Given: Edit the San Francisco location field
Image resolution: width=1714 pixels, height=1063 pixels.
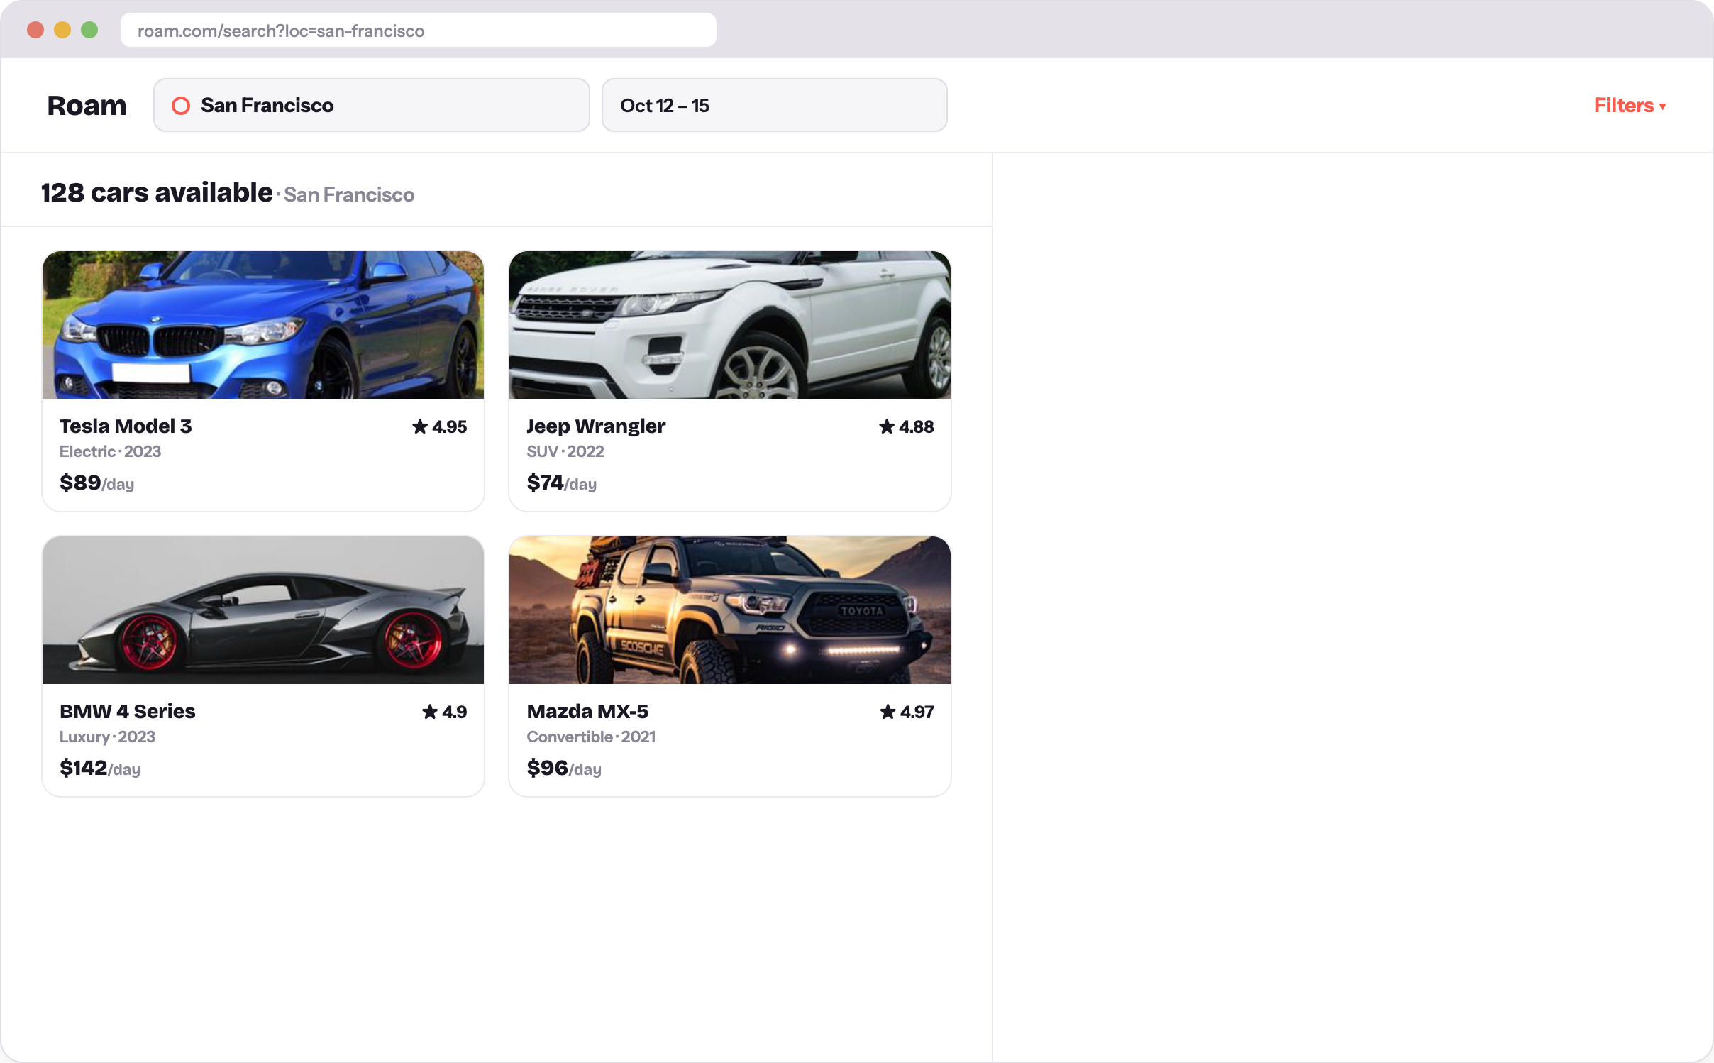Looking at the screenshot, I should click(372, 105).
